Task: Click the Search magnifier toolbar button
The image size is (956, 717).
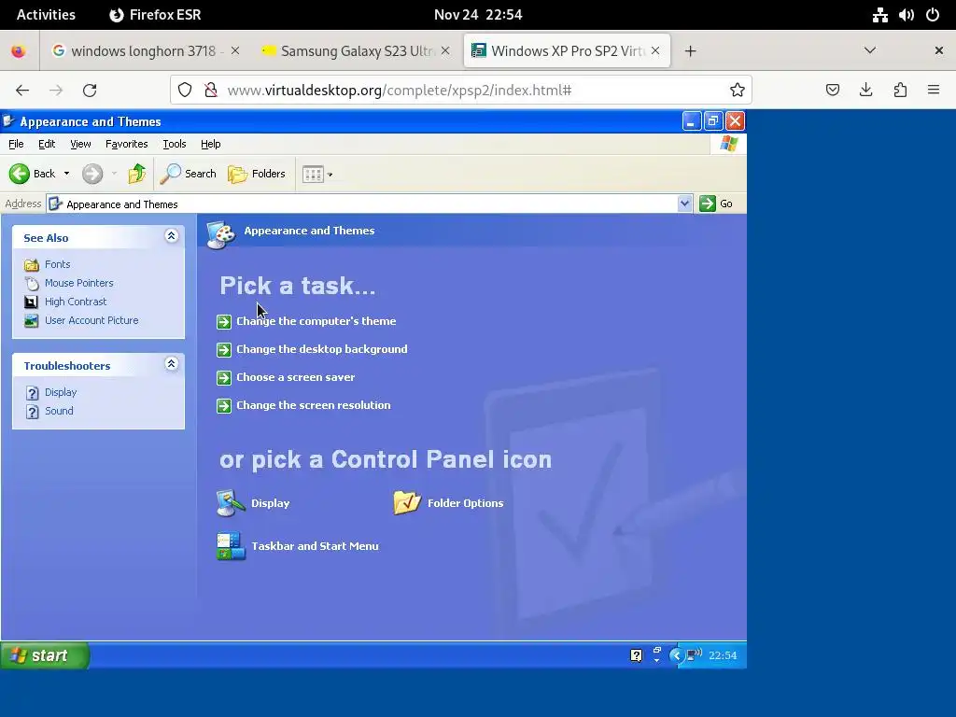Action: click(x=188, y=174)
